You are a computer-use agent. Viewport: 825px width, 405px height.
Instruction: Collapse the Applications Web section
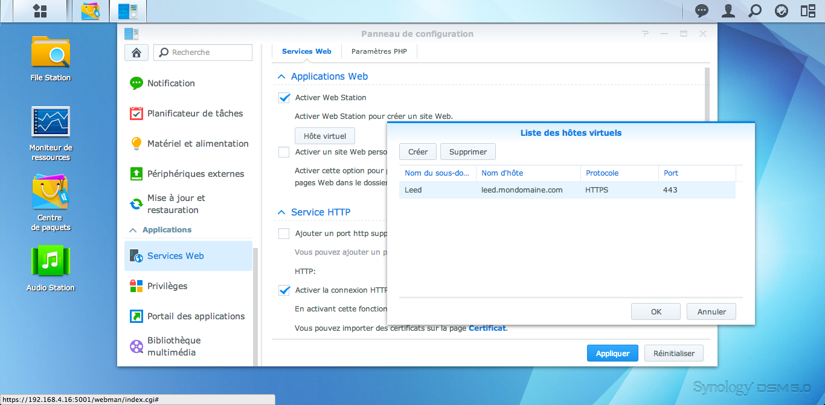tap(281, 77)
